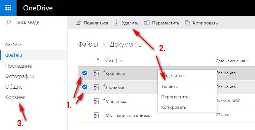Open the app launcher waffle grid icon

[8, 8]
